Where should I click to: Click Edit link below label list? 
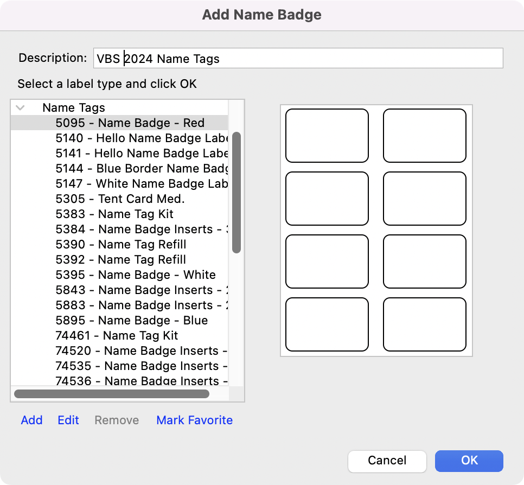[68, 420]
